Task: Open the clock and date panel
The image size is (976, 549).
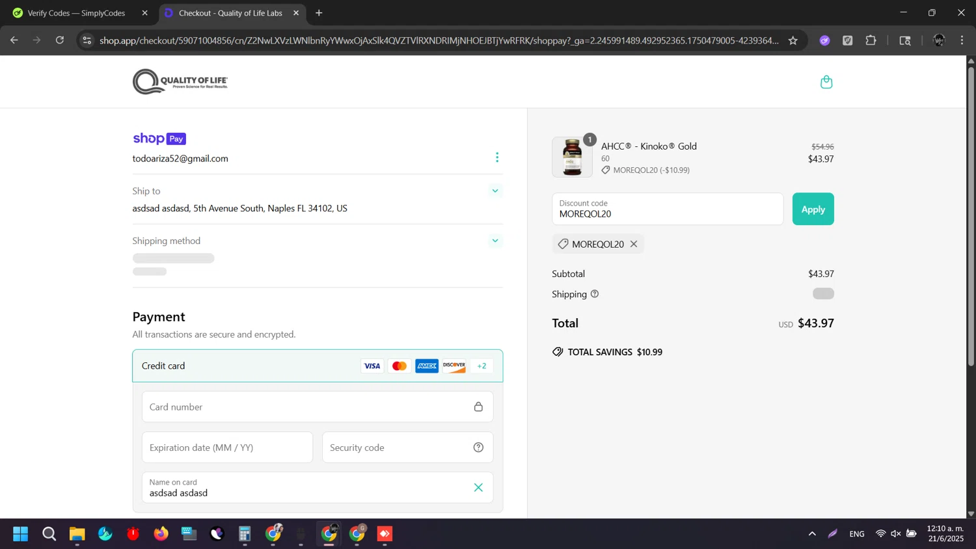Action: (945, 533)
